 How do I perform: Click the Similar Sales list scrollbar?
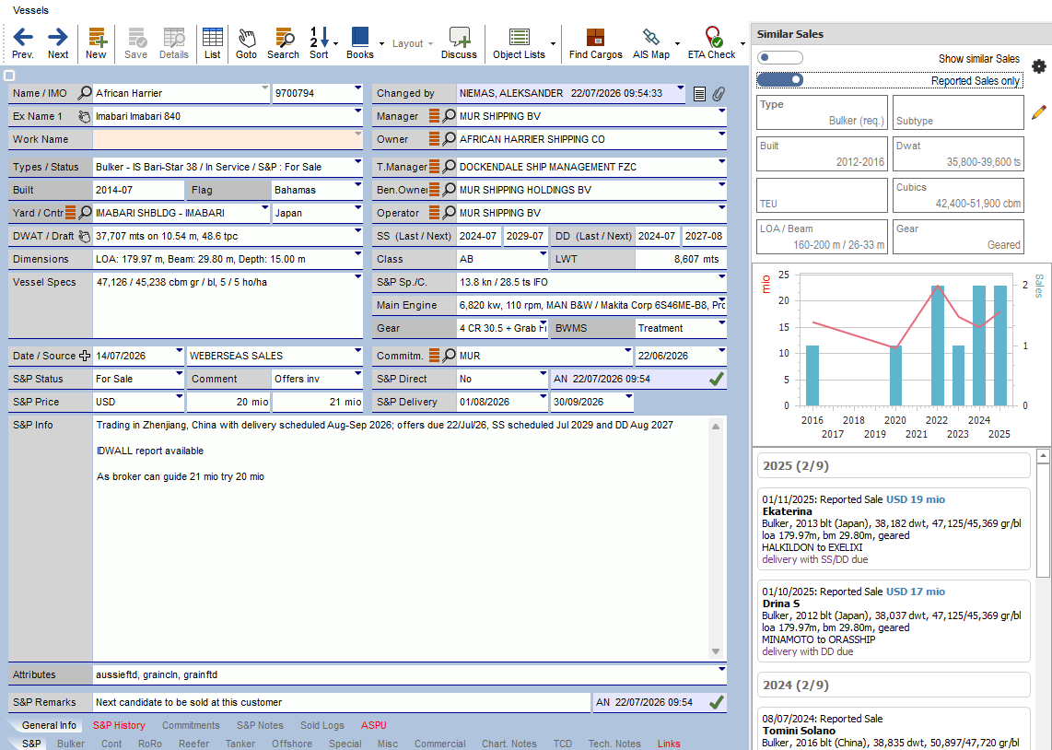click(x=1044, y=520)
